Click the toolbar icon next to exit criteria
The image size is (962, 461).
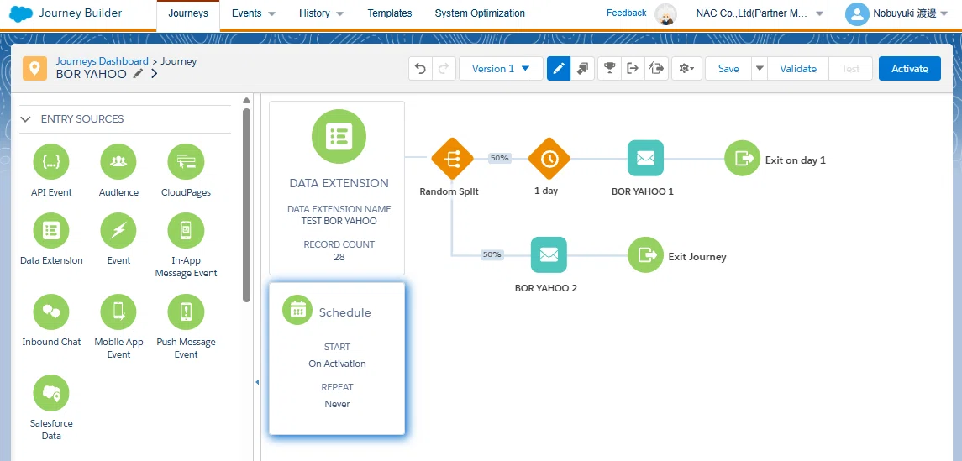[x=656, y=69]
